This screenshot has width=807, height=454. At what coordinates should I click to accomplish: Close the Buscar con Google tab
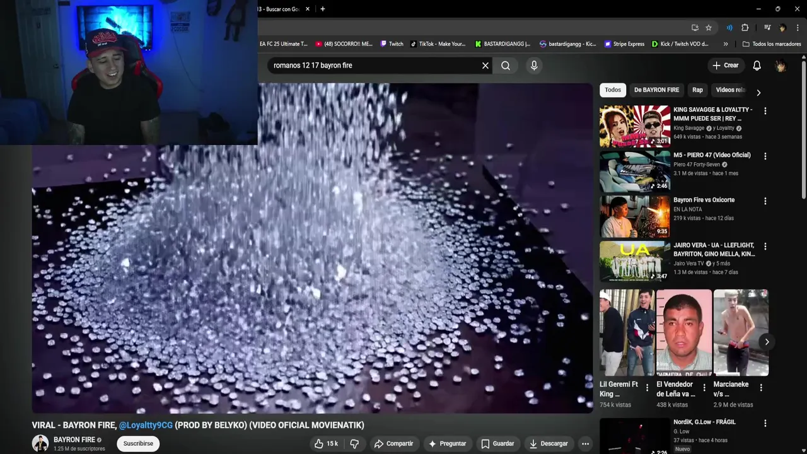pos(308,9)
